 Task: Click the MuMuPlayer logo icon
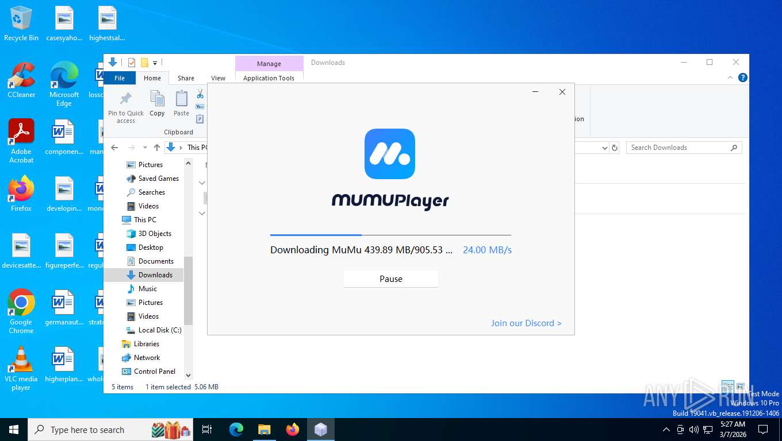click(390, 154)
